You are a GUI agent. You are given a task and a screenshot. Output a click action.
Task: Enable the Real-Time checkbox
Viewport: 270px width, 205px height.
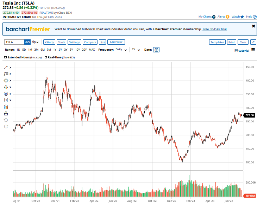tap(46, 57)
